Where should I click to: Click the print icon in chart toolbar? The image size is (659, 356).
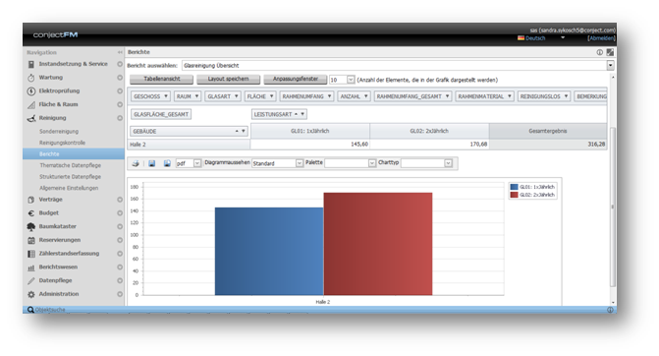[x=136, y=163]
